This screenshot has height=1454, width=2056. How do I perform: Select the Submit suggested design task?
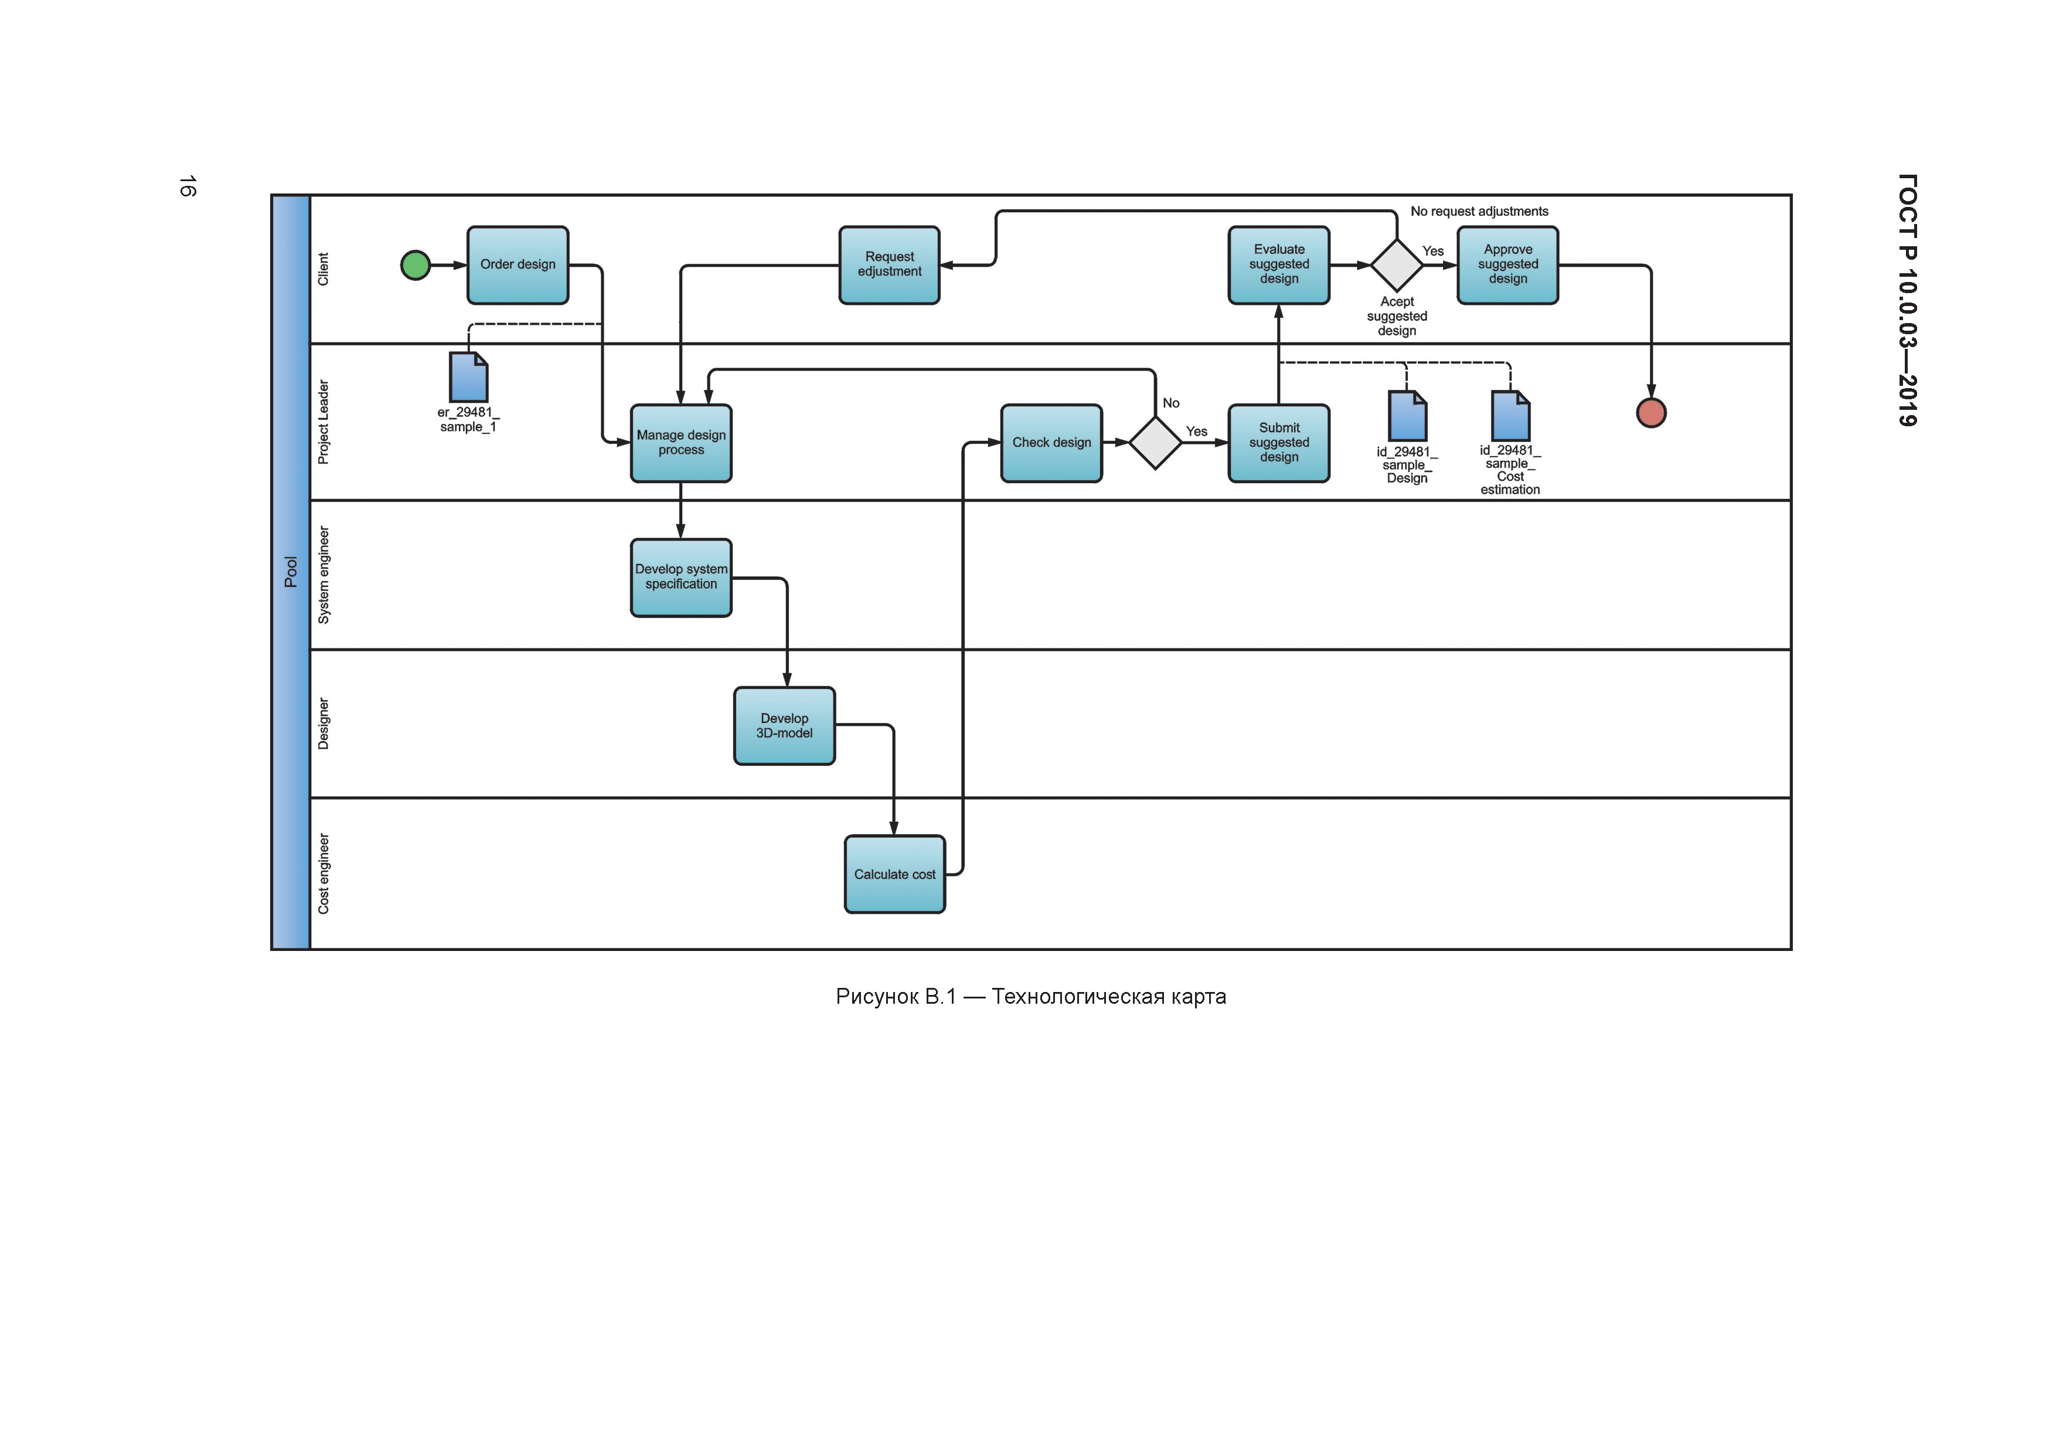click(1279, 443)
